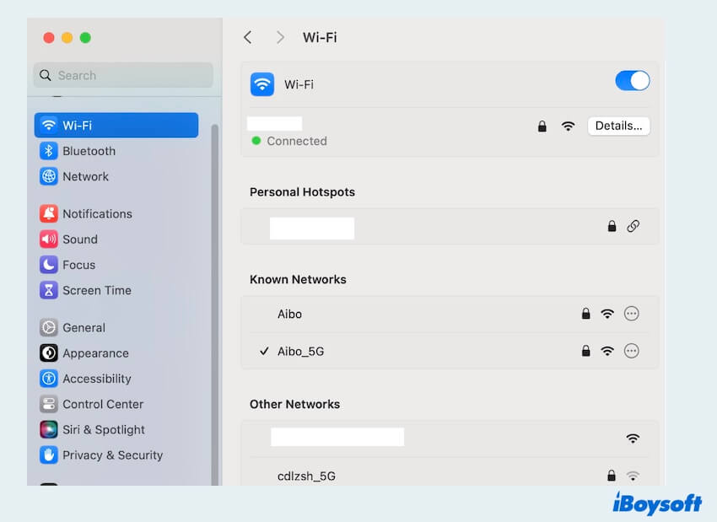Go back using the left chevron
This screenshot has width=717, height=522.
pos(247,37)
